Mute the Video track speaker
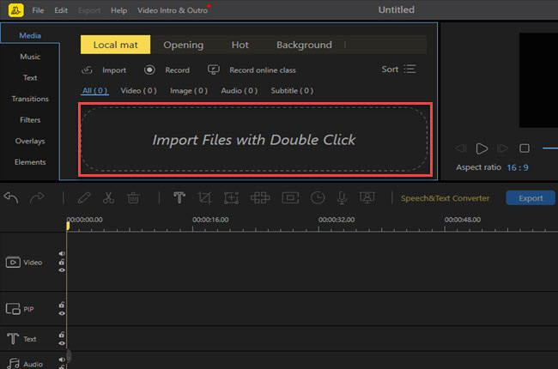558x369 pixels. (62, 254)
